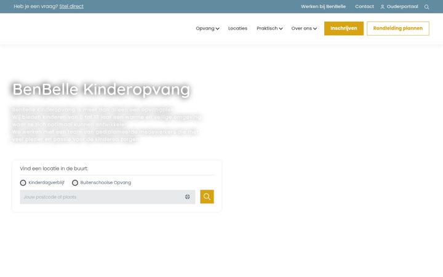This screenshot has height=277, width=443.
Task: Click the BenBelle Kinderopvang heading
Action: click(x=101, y=89)
